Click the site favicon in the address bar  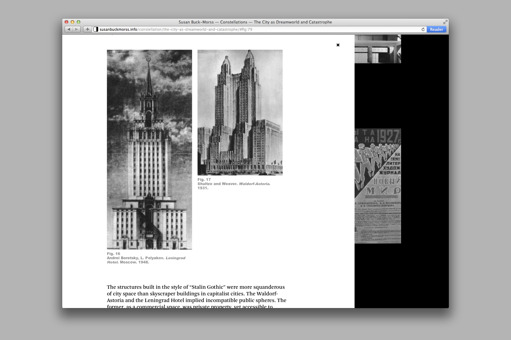[x=96, y=29]
